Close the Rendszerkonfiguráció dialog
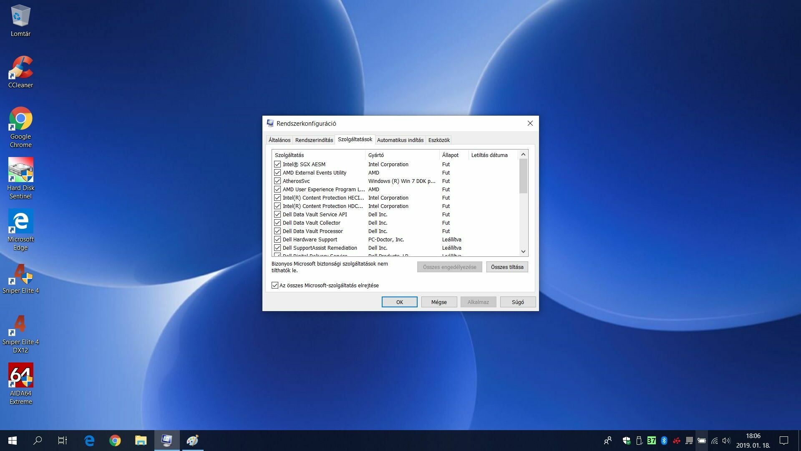 [530, 123]
